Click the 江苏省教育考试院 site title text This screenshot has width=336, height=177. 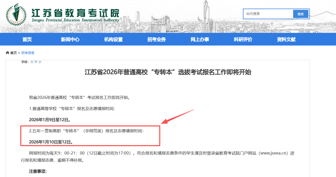click(75, 13)
